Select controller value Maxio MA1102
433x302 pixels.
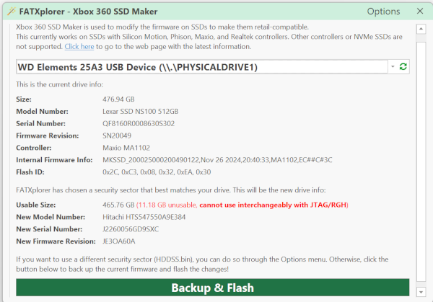tap(126, 148)
